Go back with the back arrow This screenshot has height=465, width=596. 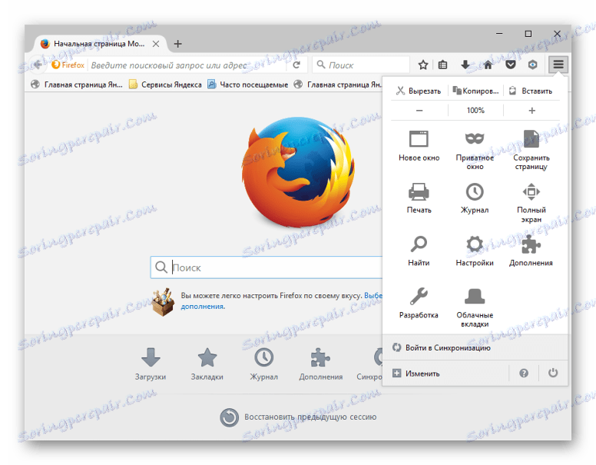click(x=37, y=65)
